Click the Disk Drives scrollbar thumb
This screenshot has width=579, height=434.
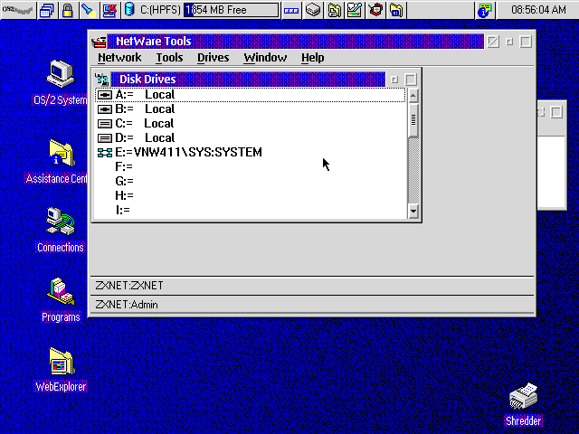coord(413,120)
